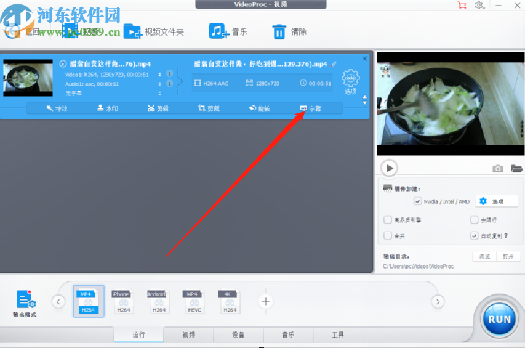Open the shopping cart icon in title bar
The image size is (525, 348).
coord(462,5)
